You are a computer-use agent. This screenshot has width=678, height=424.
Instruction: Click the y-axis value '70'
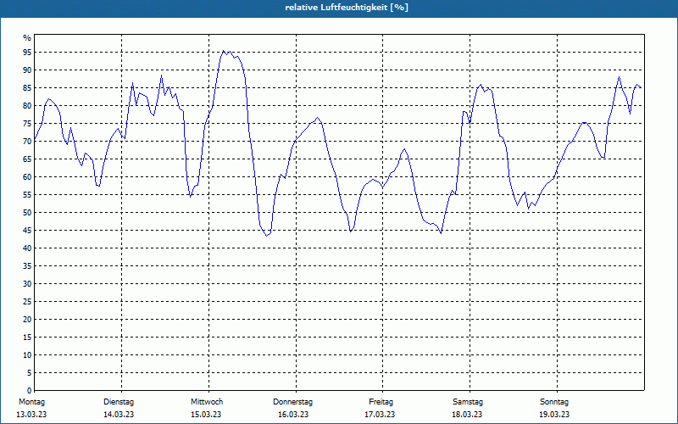(x=27, y=142)
